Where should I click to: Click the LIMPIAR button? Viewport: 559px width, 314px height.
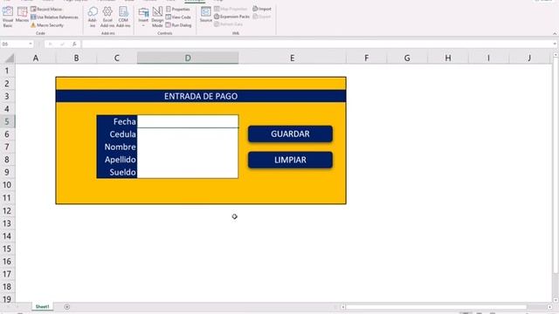(290, 160)
